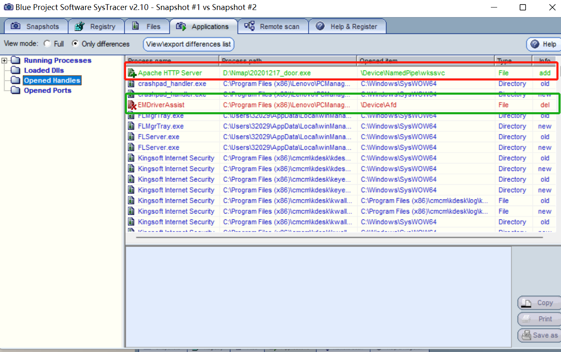Select Running Processes in the tree
561x352 pixels.
[58, 60]
